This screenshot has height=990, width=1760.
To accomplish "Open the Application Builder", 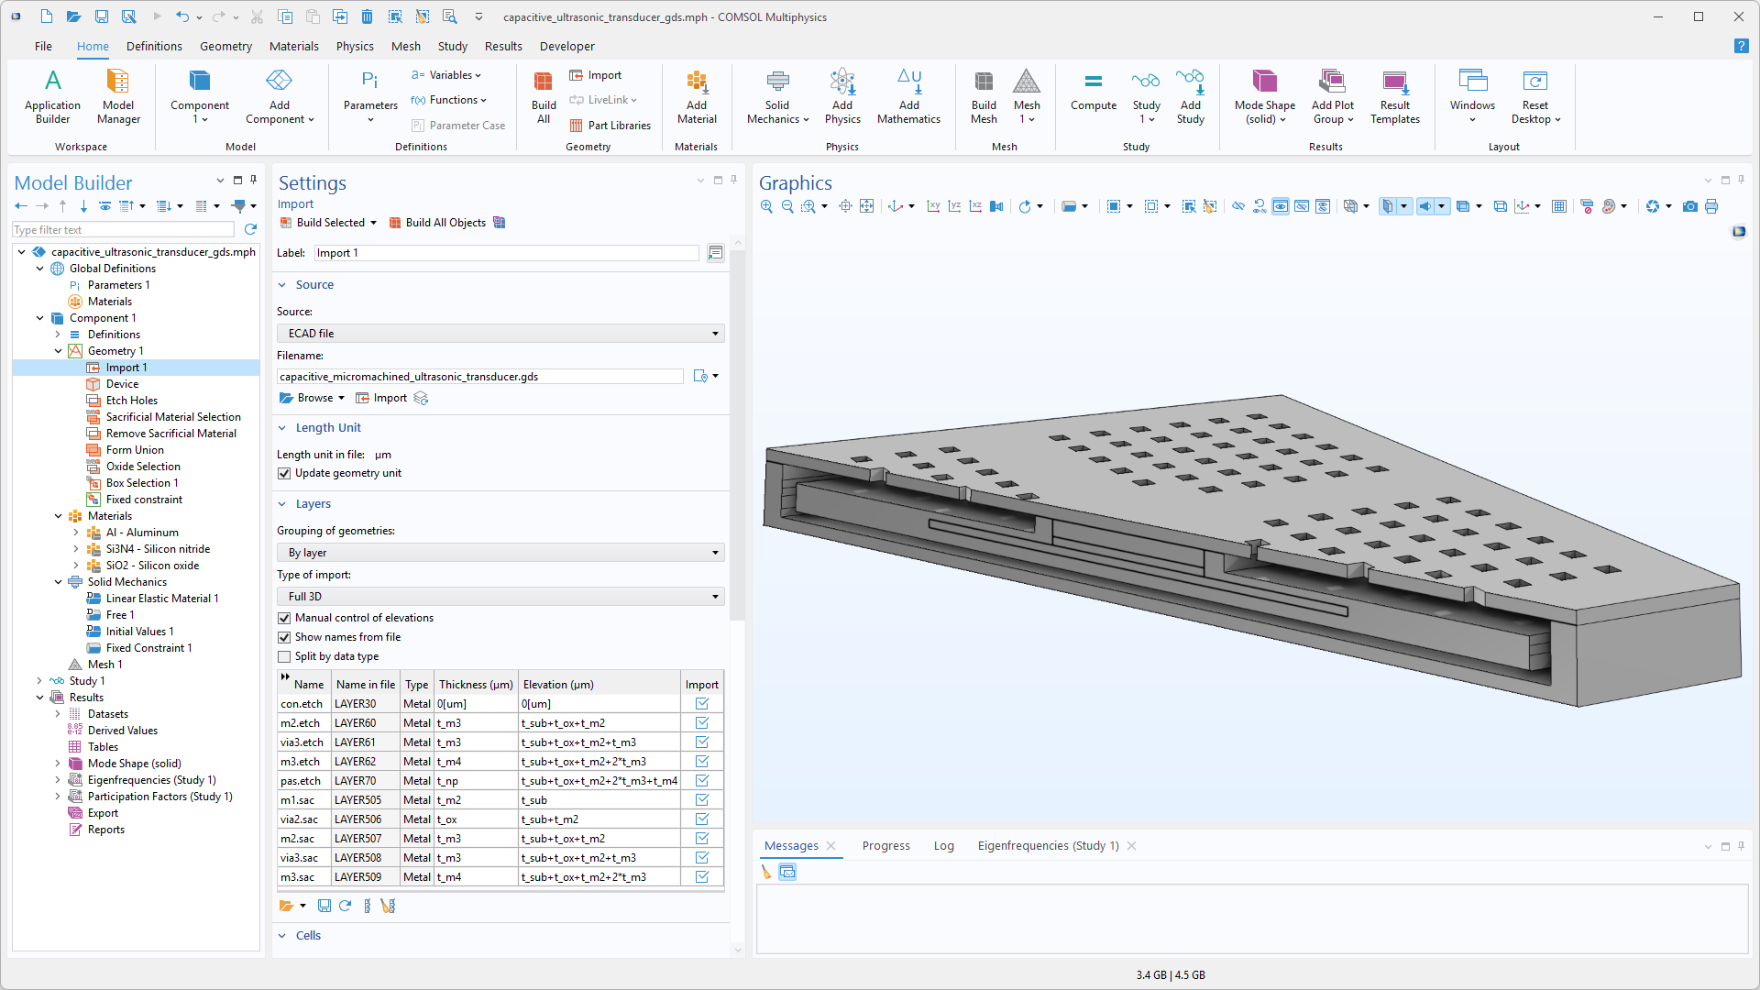I will (53, 96).
